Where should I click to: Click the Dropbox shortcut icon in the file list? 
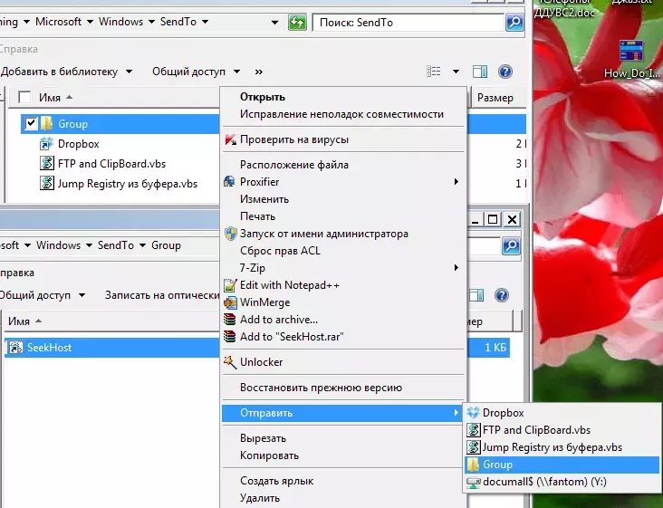pos(46,144)
